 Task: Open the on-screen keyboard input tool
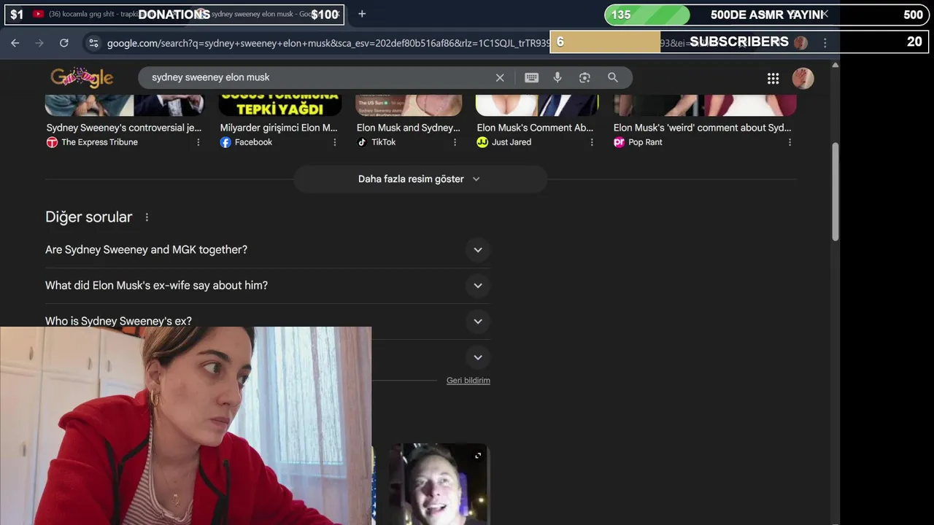tap(531, 77)
